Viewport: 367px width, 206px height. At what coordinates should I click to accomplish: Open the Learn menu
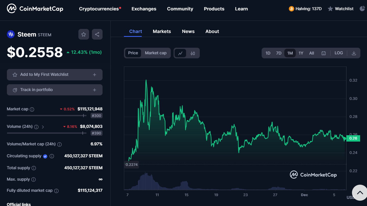[241, 9]
